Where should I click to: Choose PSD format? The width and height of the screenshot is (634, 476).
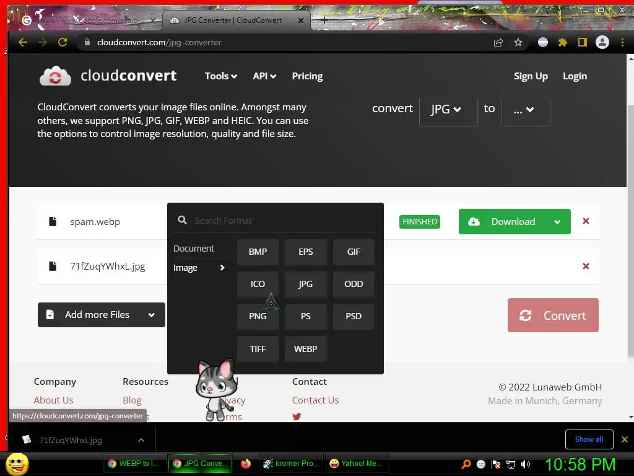(354, 316)
